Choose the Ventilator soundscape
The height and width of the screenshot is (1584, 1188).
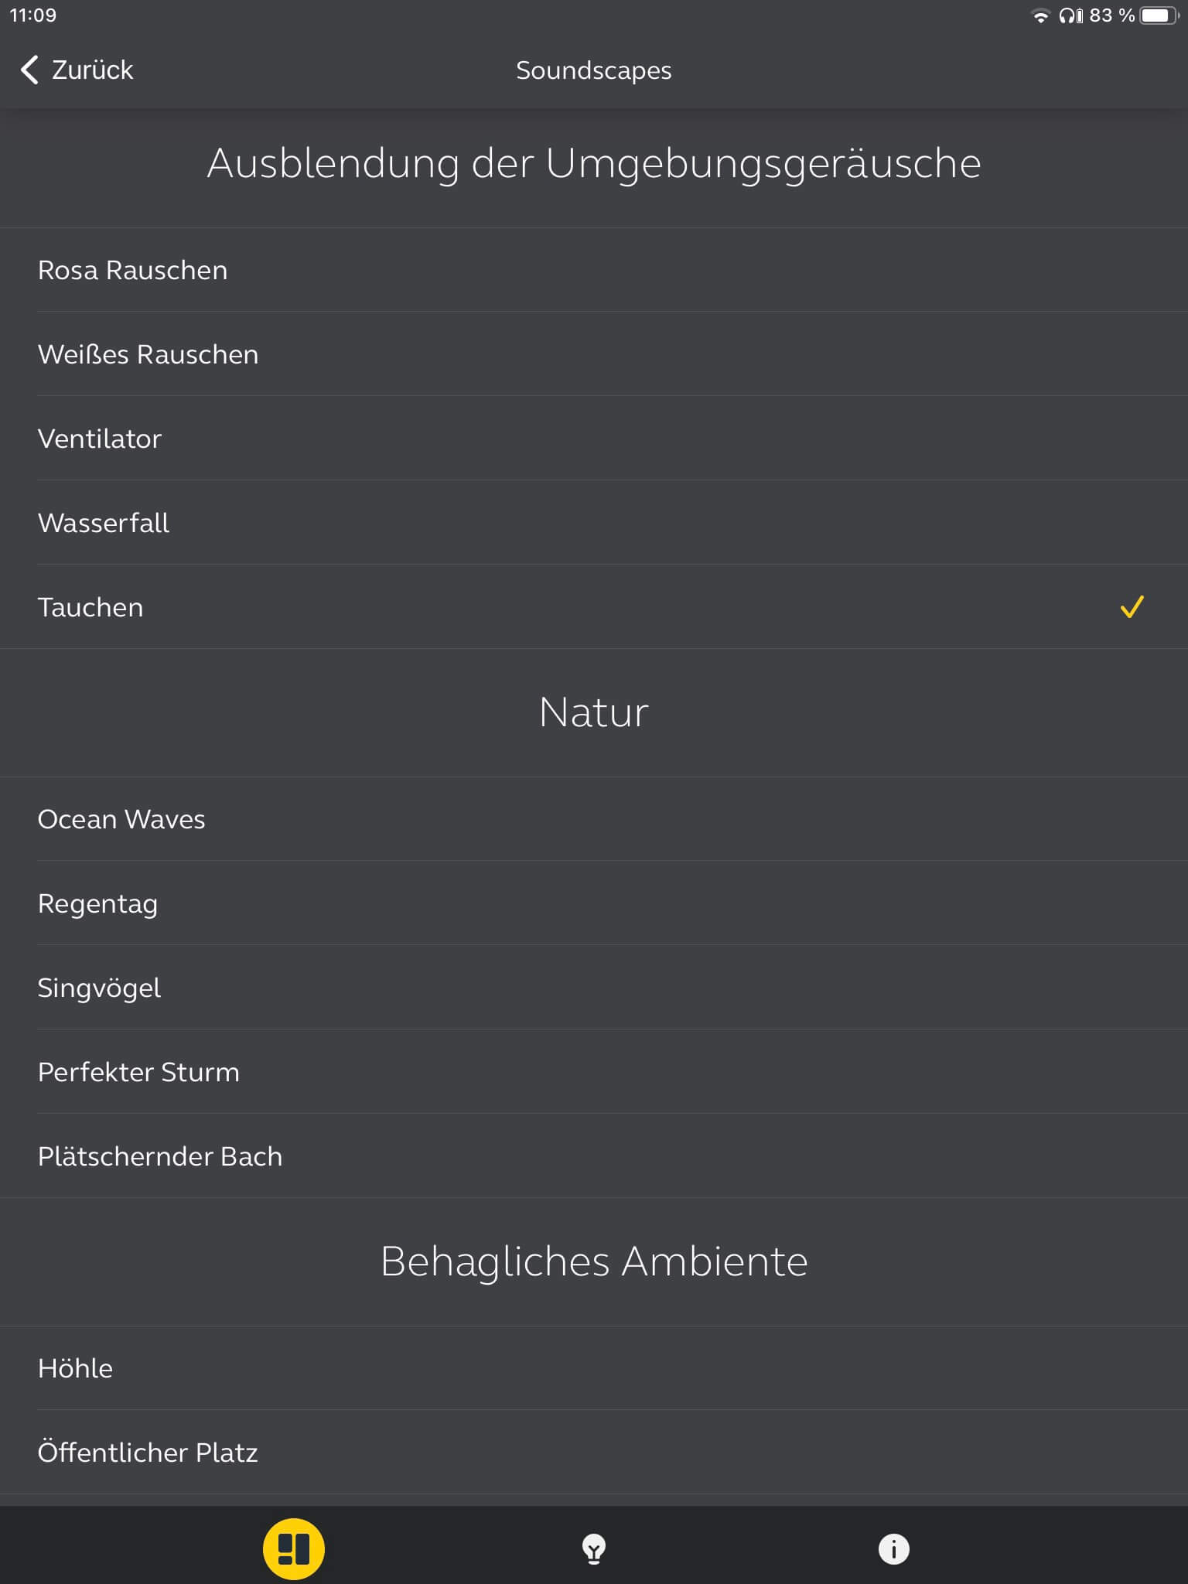[x=100, y=439]
